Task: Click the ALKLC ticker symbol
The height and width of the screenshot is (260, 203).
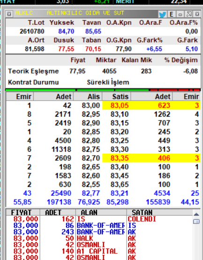Action: (24, 13)
